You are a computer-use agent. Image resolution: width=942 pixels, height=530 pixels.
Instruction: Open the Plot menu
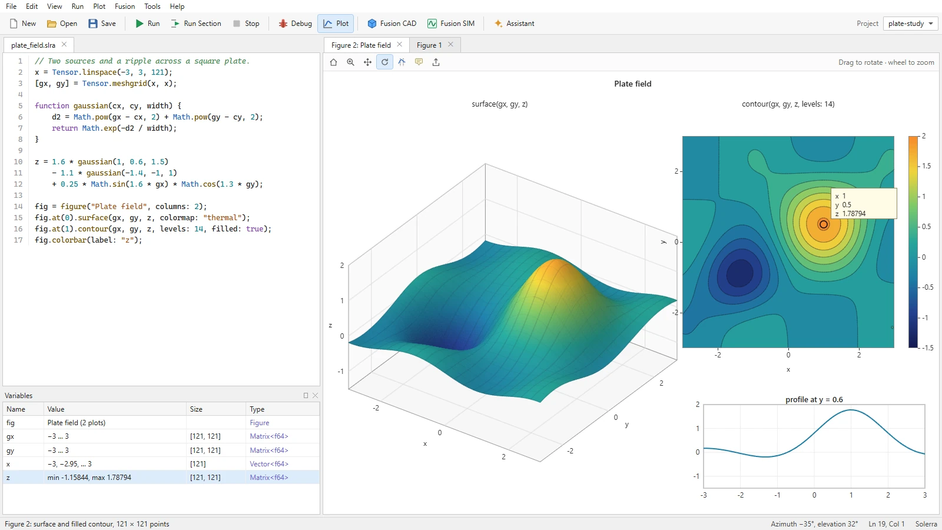99,6
